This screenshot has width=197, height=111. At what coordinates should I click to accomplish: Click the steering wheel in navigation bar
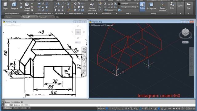[84, 51]
